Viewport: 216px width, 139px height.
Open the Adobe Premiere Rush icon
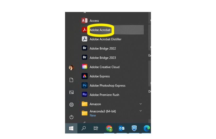click(x=84, y=94)
